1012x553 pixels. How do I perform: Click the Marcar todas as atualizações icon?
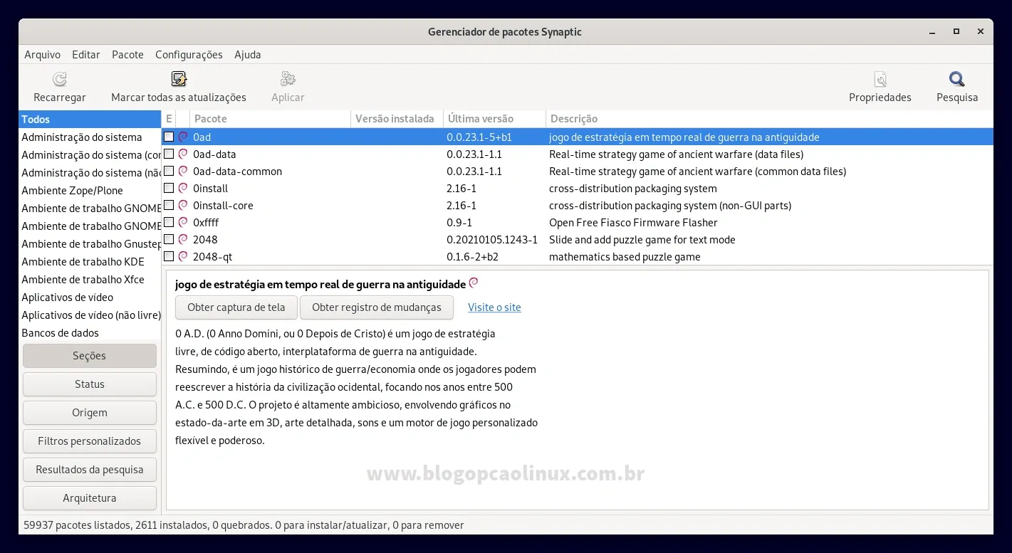coord(179,79)
